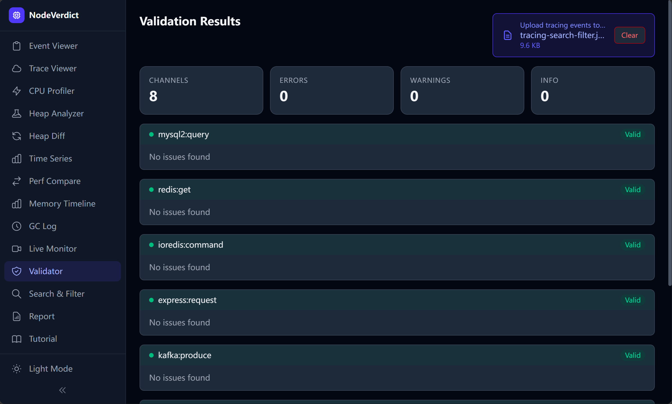Image resolution: width=672 pixels, height=404 pixels.
Task: Open the Event Viewer clipboard icon
Action: click(17, 46)
